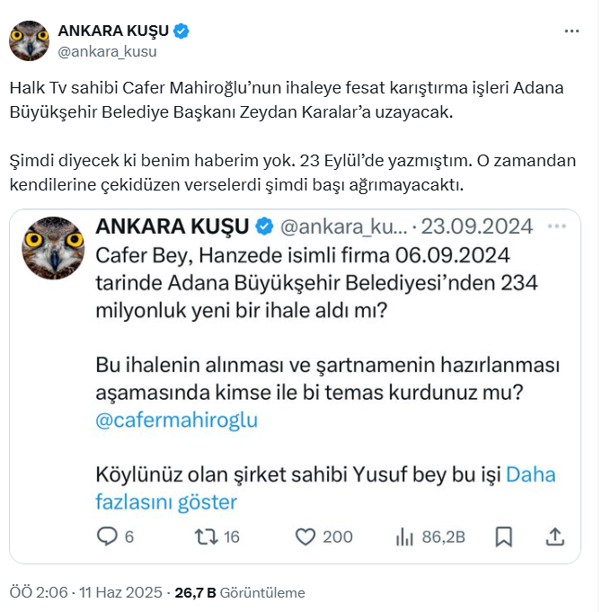This screenshot has height=612, width=602.
Task: Open the @ankara_kusu handle under main name
Action: (x=107, y=51)
